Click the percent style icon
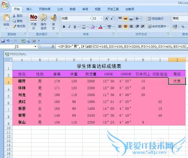The image size is (188, 158). 183,27
